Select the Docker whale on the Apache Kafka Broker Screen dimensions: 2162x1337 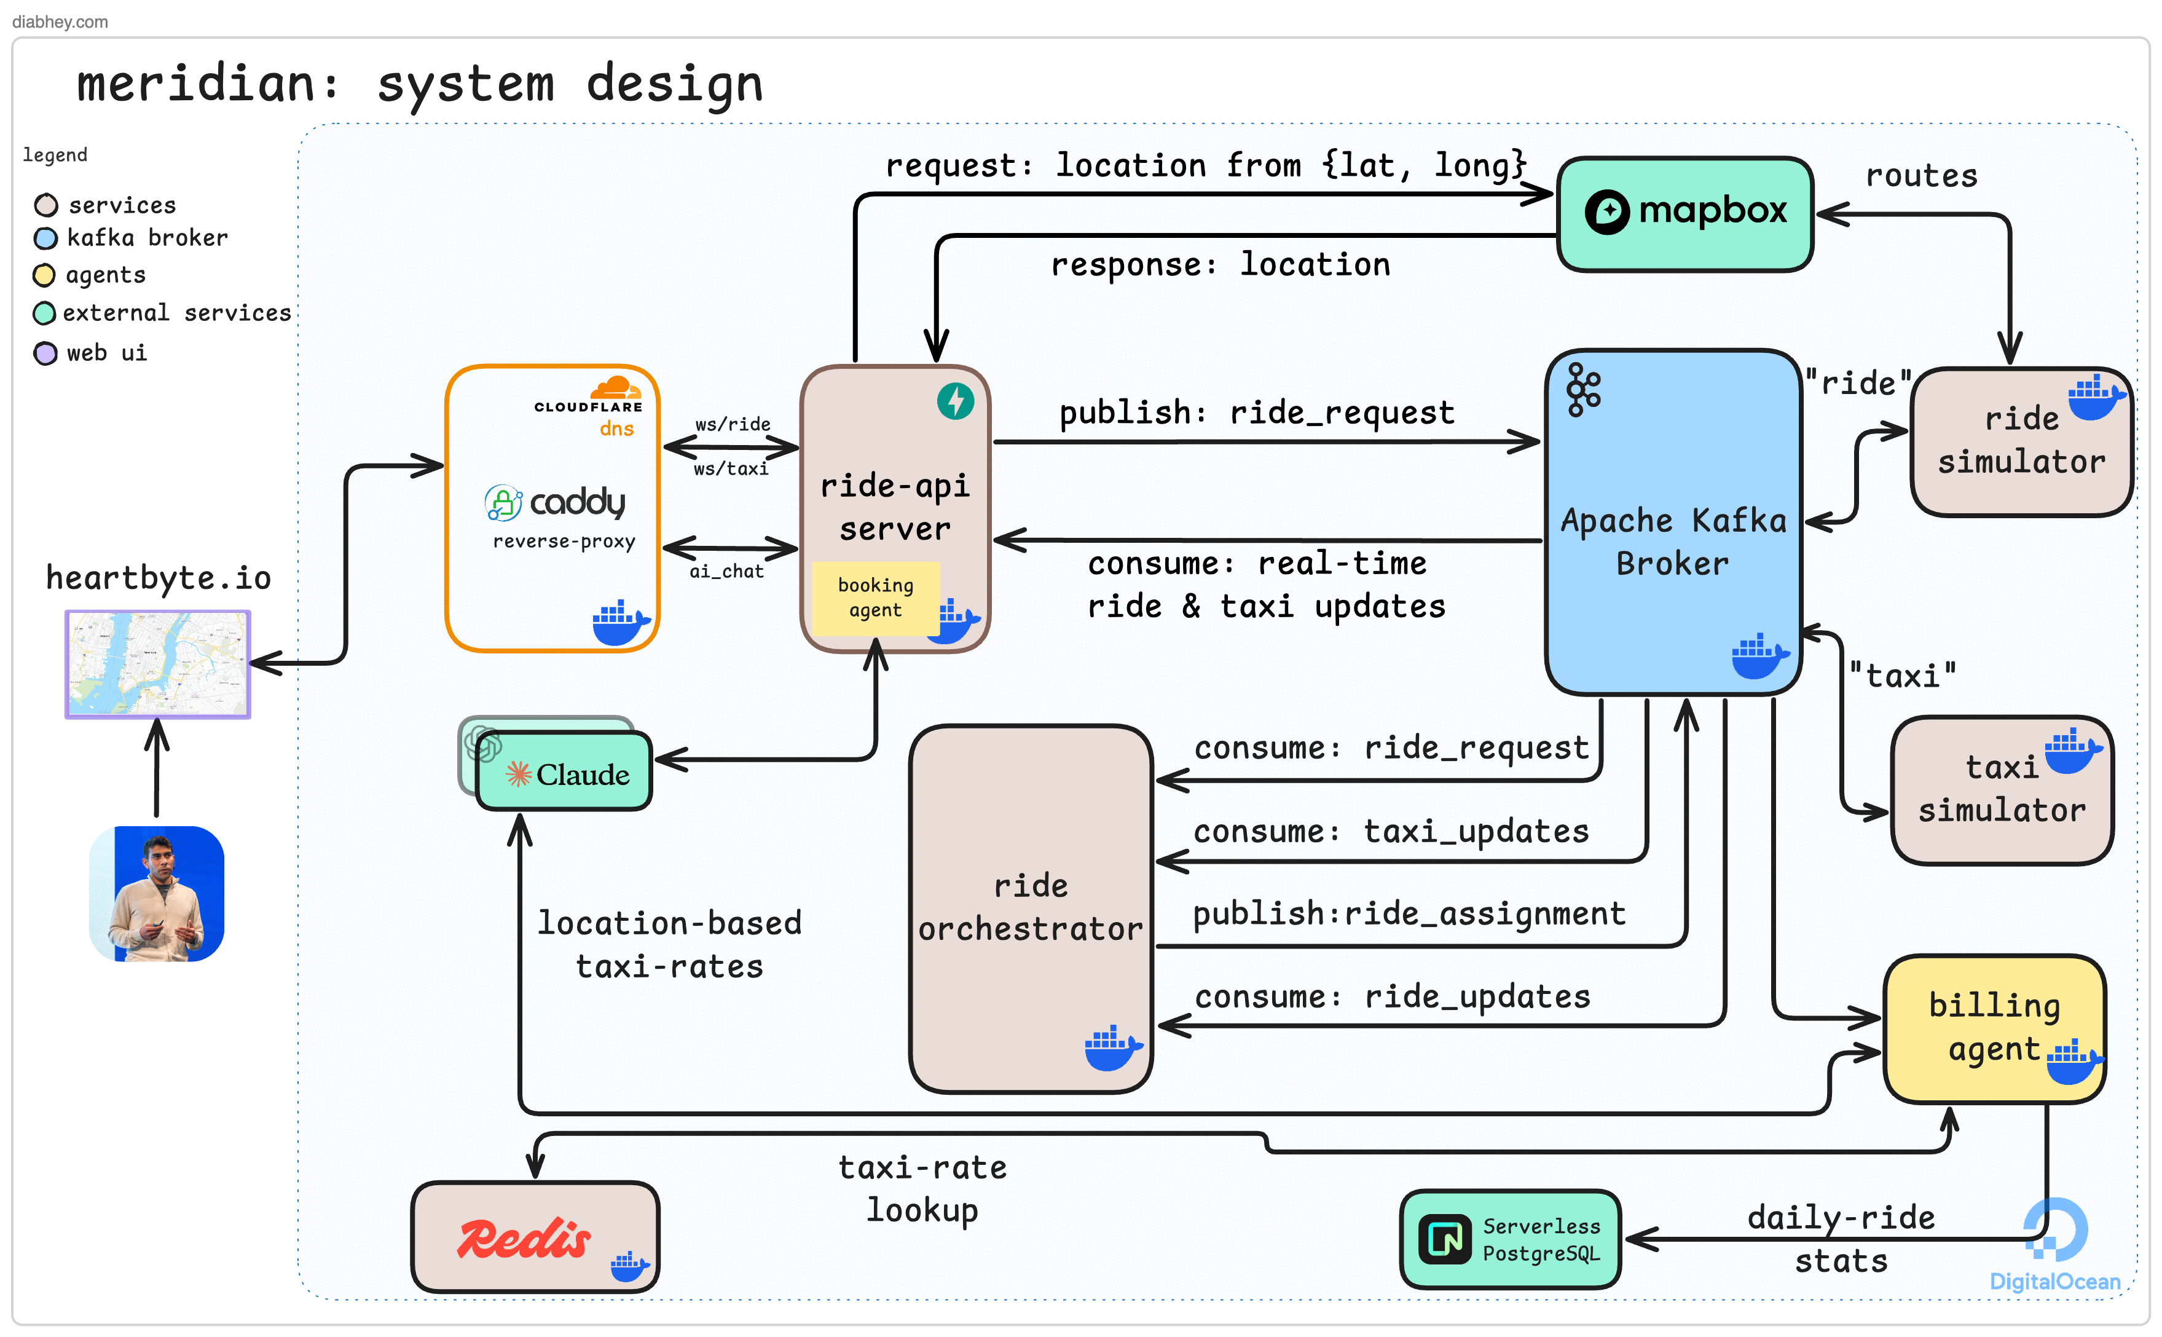pyautogui.click(x=1761, y=654)
